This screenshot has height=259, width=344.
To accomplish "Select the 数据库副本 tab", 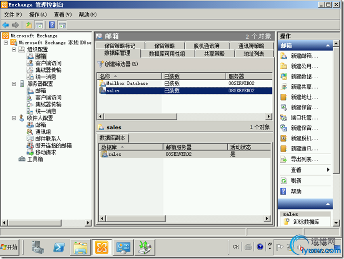I will click(113, 138).
